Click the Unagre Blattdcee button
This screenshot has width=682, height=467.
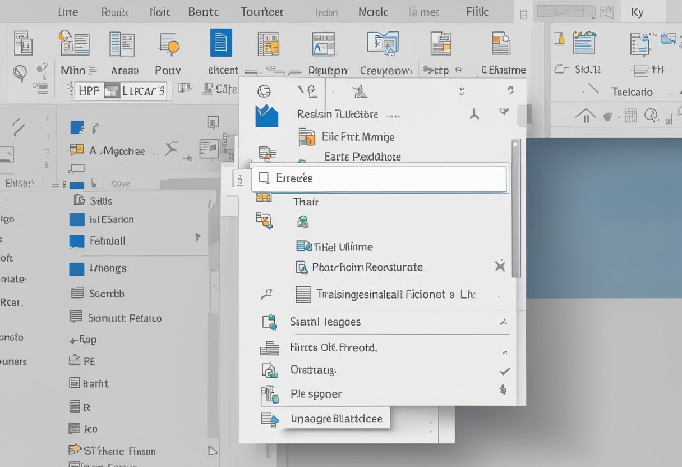click(x=337, y=418)
